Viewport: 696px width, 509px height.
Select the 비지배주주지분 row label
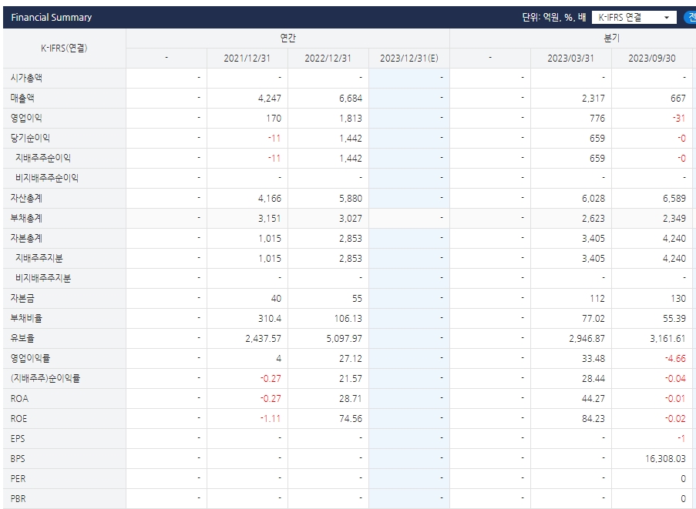[43, 278]
